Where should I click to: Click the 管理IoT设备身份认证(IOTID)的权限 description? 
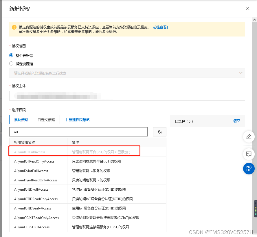click(99, 189)
